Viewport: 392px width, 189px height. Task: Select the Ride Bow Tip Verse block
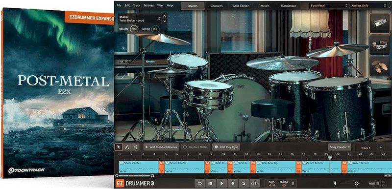pos(276,167)
